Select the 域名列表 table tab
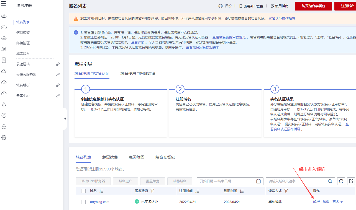 click(x=83, y=157)
